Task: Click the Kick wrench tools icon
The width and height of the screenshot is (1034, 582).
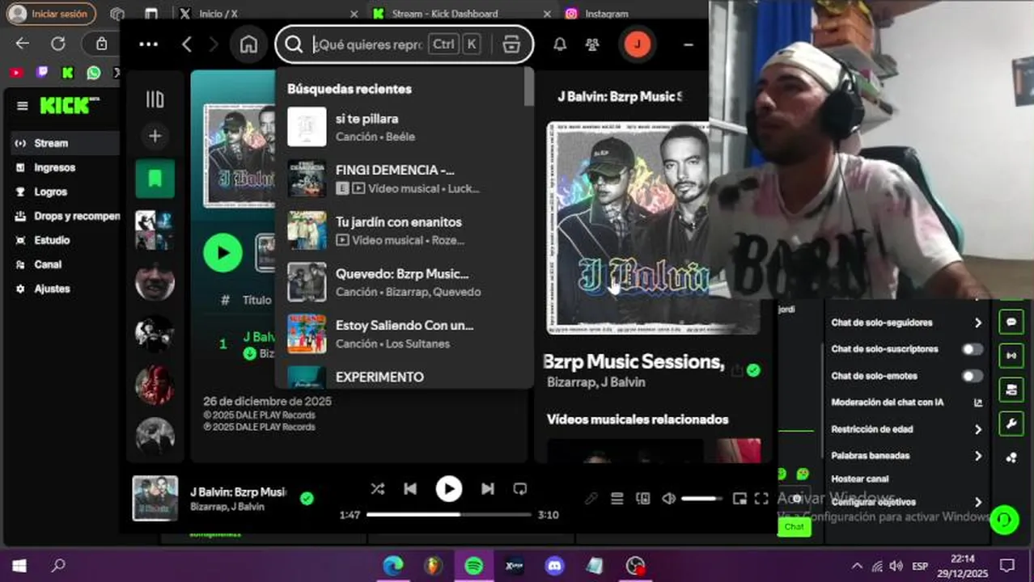Action: point(1011,424)
